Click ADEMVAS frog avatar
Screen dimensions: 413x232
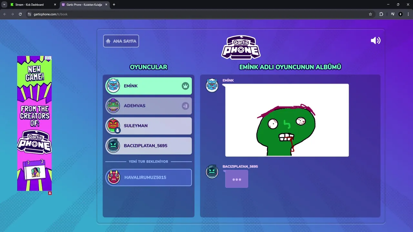coord(113,106)
